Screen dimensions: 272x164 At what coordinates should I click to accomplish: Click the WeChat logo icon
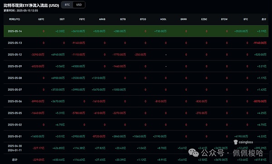click(x=194, y=153)
